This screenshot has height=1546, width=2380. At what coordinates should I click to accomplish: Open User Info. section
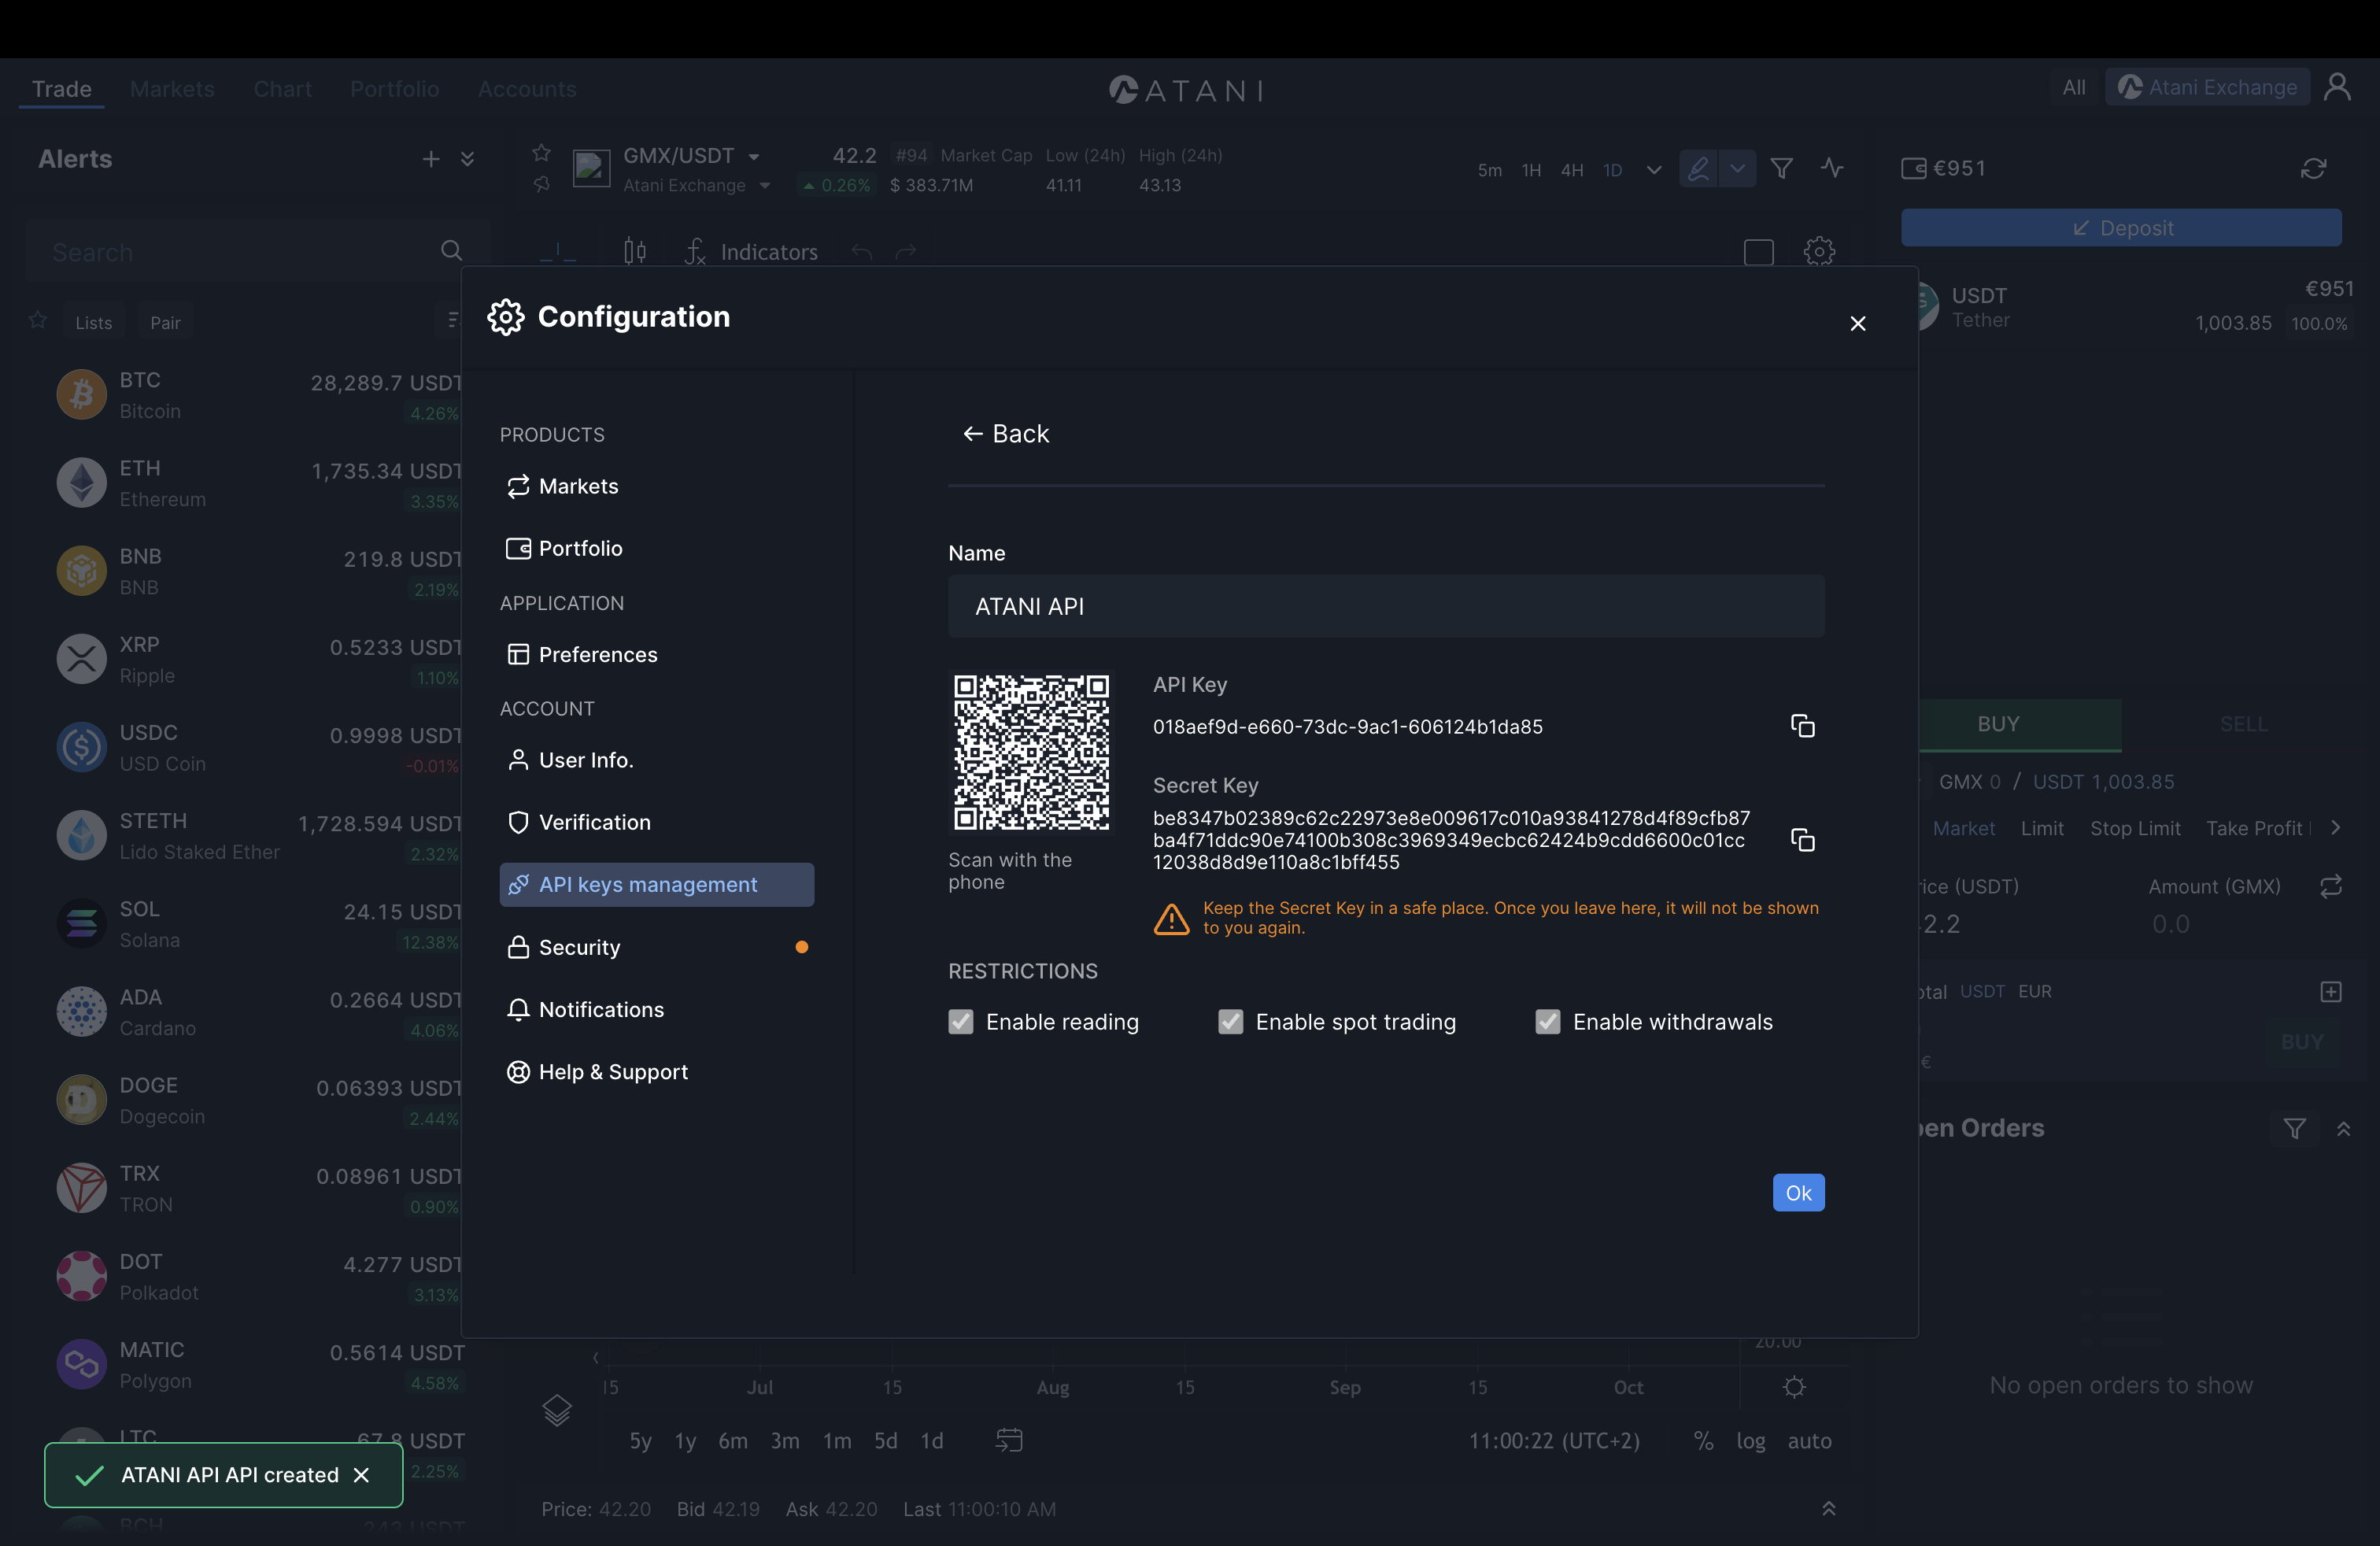coord(657,760)
